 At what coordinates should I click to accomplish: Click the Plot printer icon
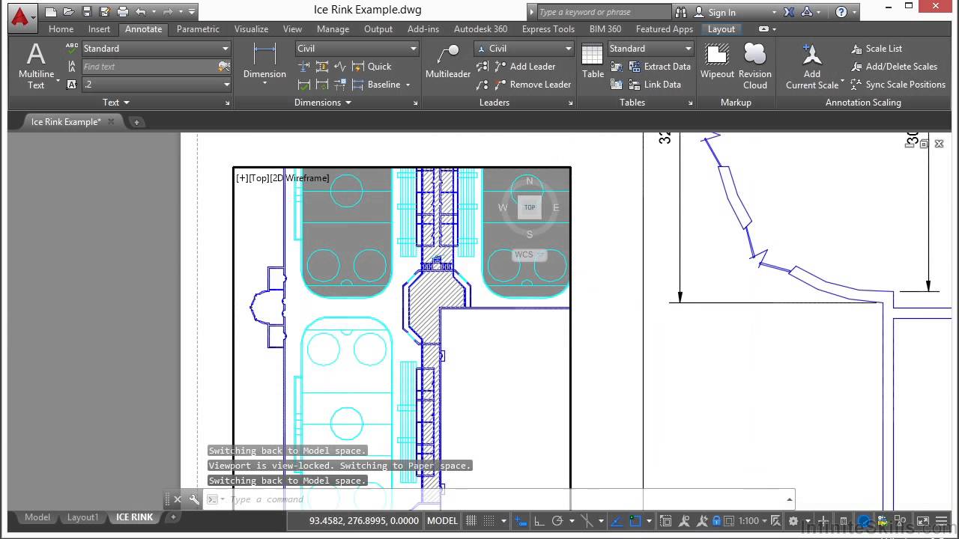point(123,12)
